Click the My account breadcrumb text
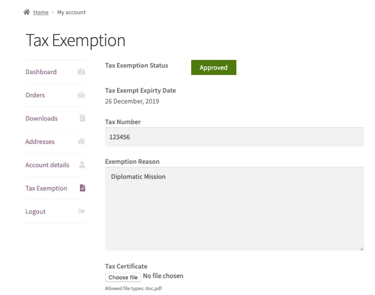This screenshot has width=375, height=295. [71, 12]
